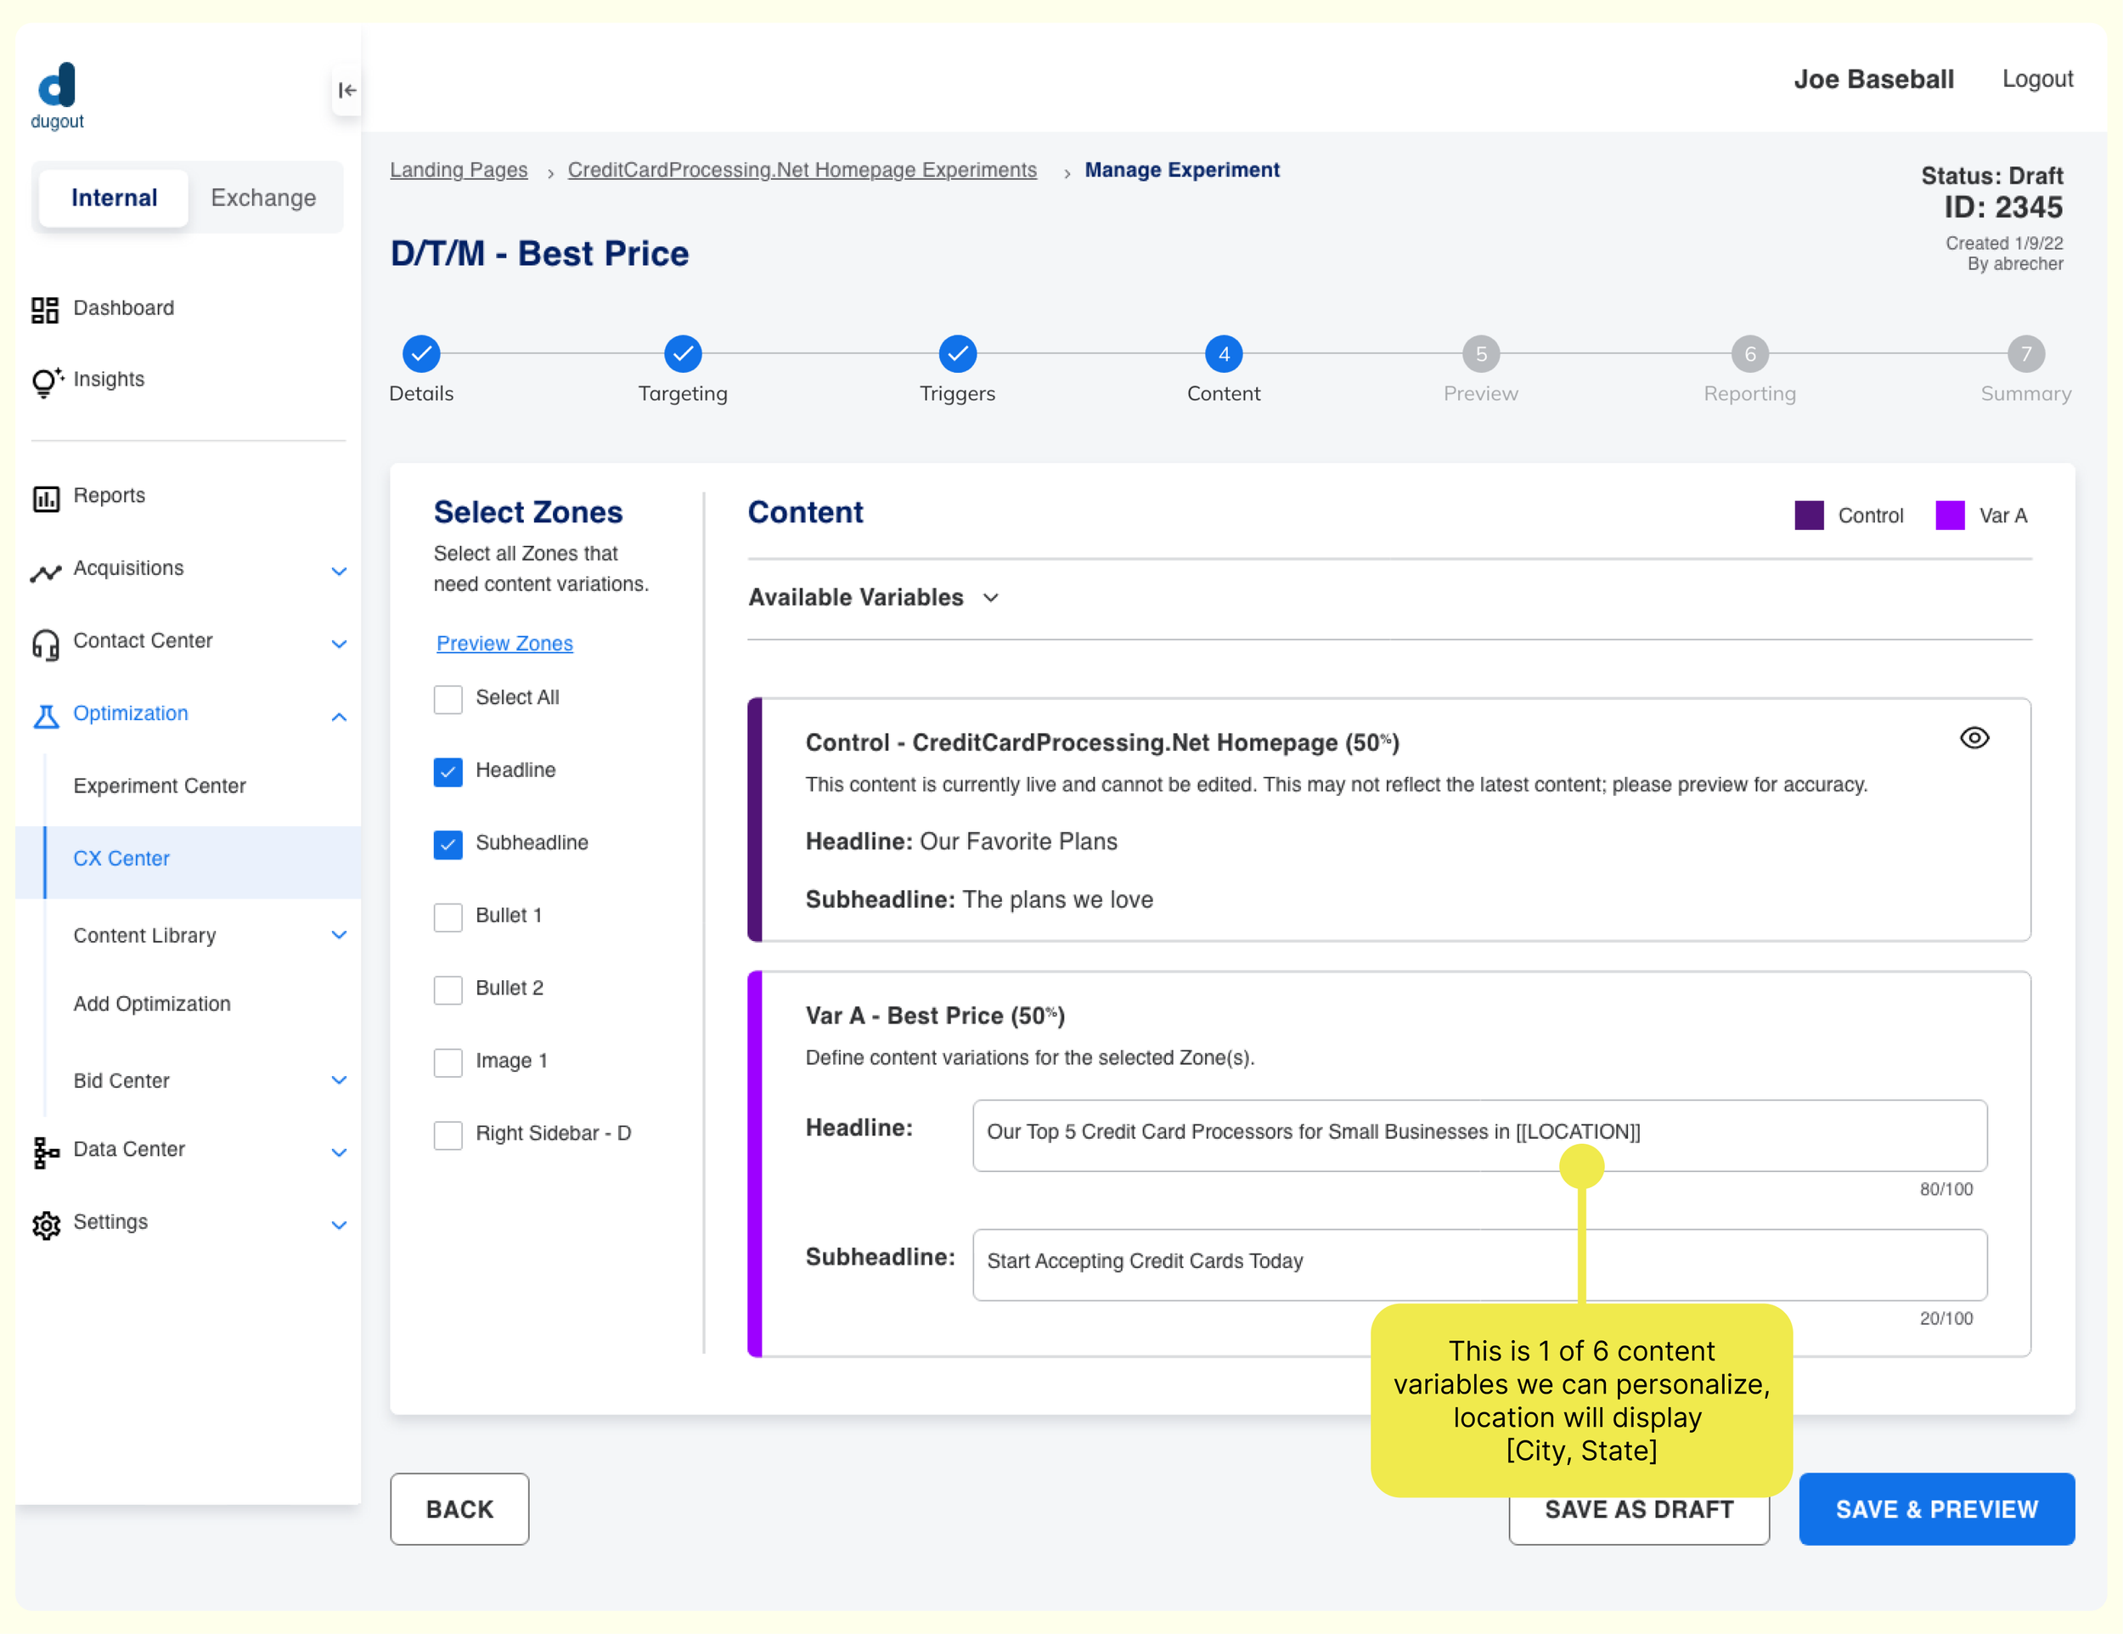Check the Bullet 1 zone checkbox

pyautogui.click(x=448, y=916)
